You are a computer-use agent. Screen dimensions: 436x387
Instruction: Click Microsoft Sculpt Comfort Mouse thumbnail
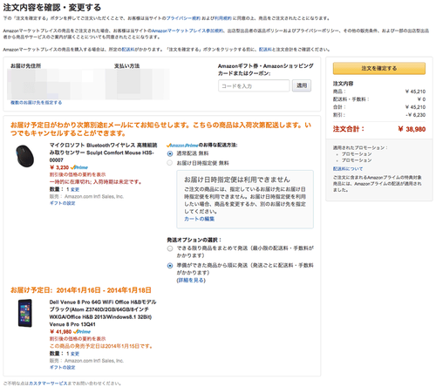(x=25, y=156)
